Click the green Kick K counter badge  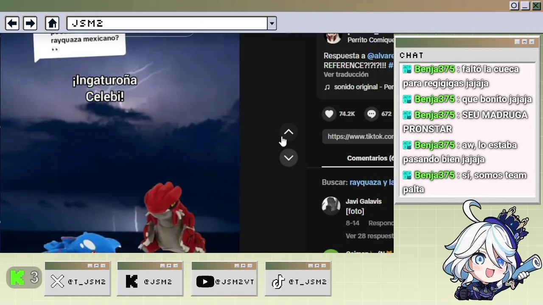[24, 277]
